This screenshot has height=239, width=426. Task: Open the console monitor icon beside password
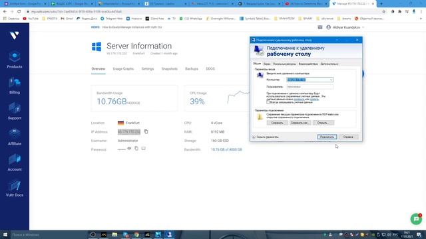click(x=144, y=149)
